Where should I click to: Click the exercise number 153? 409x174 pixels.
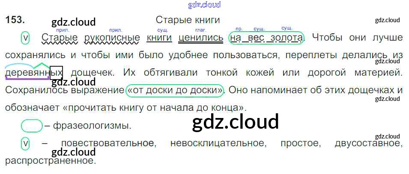click(15, 20)
